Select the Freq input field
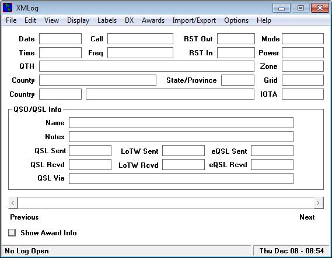This screenshot has width=332, height=258. (140, 52)
